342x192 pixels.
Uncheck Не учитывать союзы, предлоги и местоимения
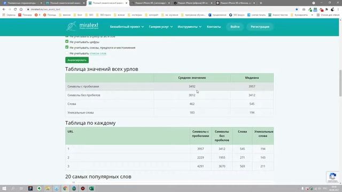pos(67,47)
